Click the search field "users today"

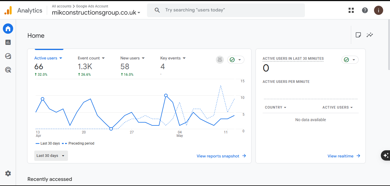click(x=226, y=10)
